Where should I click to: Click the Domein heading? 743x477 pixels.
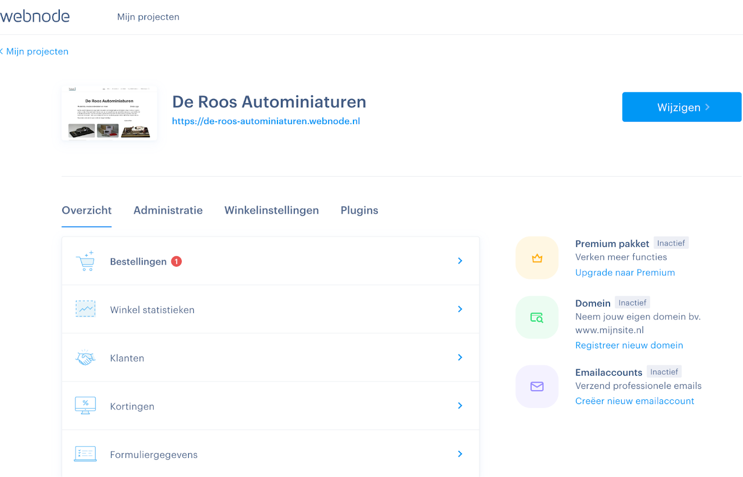click(x=593, y=303)
